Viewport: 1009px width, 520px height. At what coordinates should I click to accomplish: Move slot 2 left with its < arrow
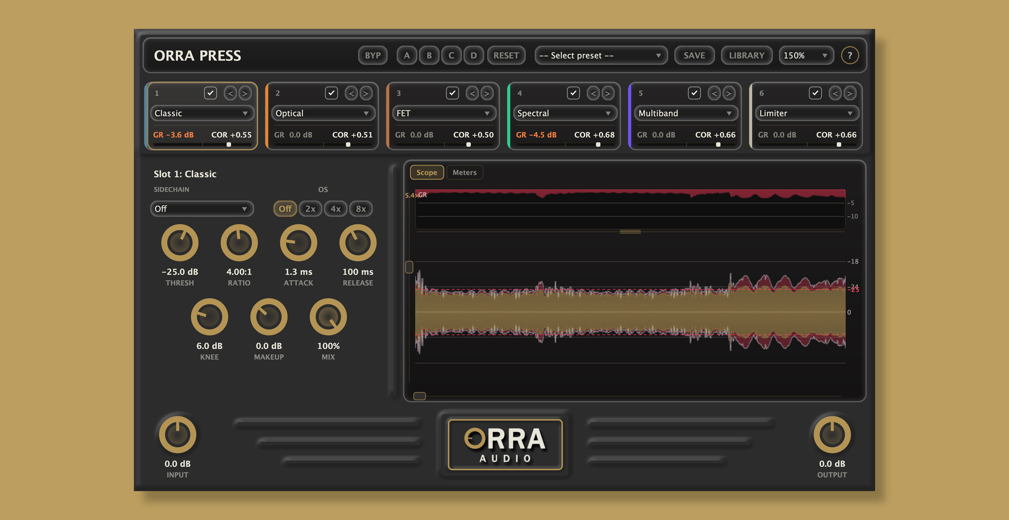(x=351, y=93)
